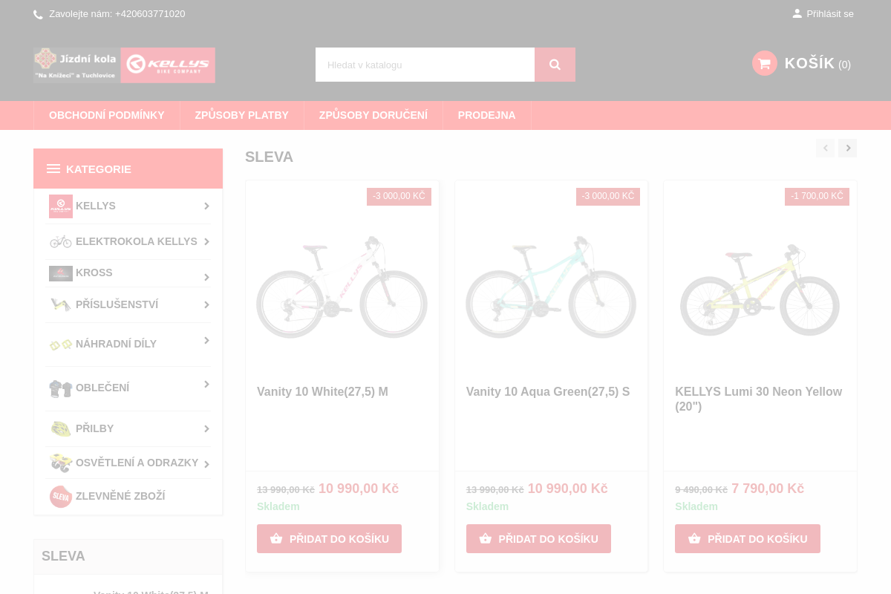The height and width of the screenshot is (594, 891).
Task: Show next products with right arrow
Action: coord(848,148)
